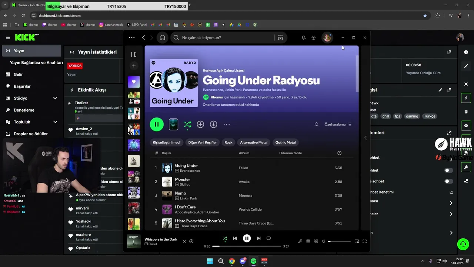Open the wrench tool in Kick rail
The height and width of the screenshot is (267, 474).
466,167
